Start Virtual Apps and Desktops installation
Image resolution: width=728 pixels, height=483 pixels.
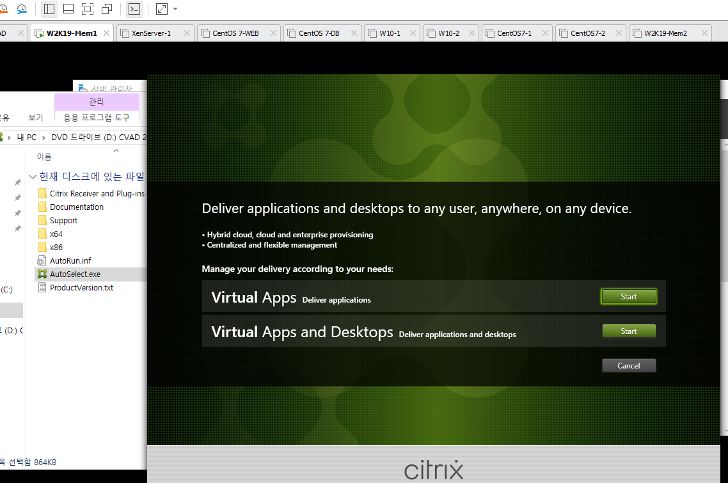point(629,331)
